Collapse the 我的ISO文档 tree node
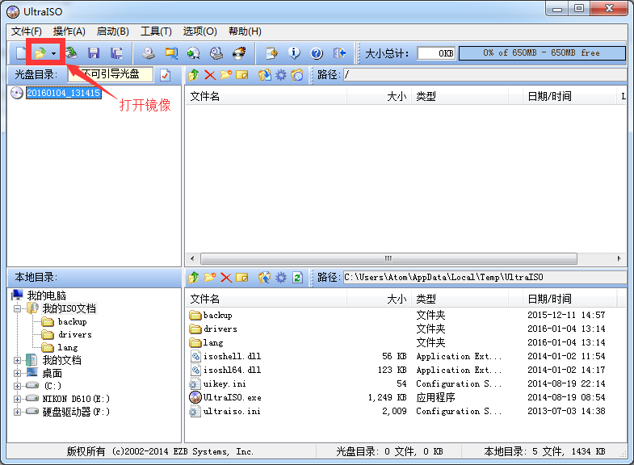Image resolution: width=634 pixels, height=465 pixels. click(17, 309)
